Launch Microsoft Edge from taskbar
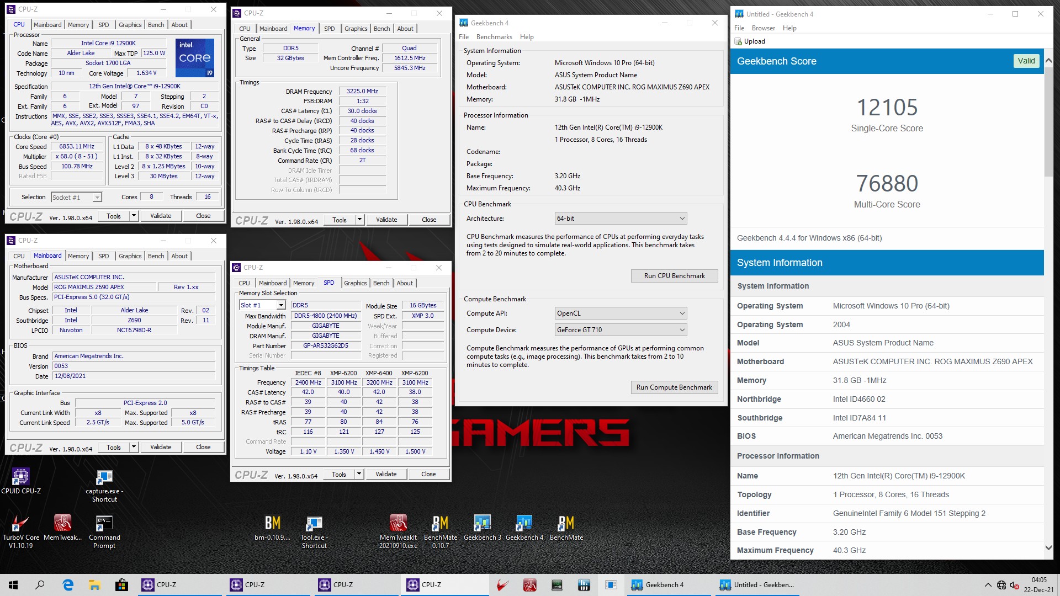 68,585
